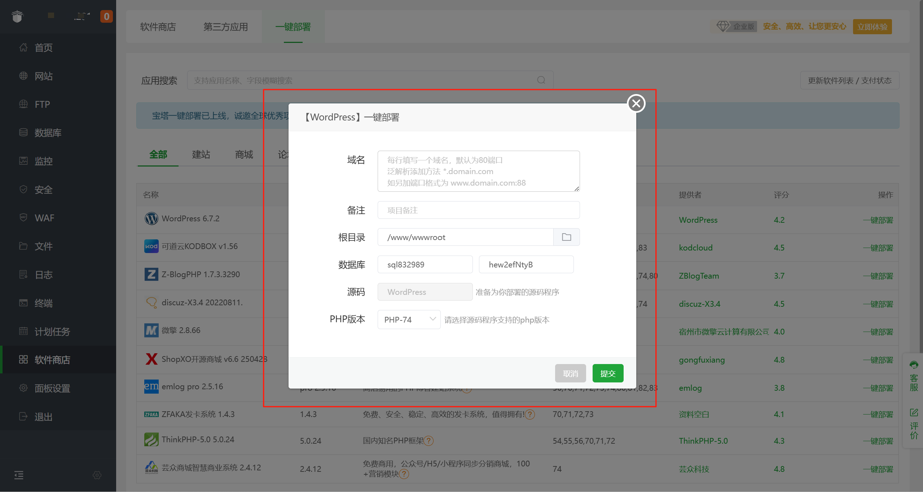Switch to 软件商店 top tab
Viewport: 923px width, 492px height.
click(x=158, y=27)
